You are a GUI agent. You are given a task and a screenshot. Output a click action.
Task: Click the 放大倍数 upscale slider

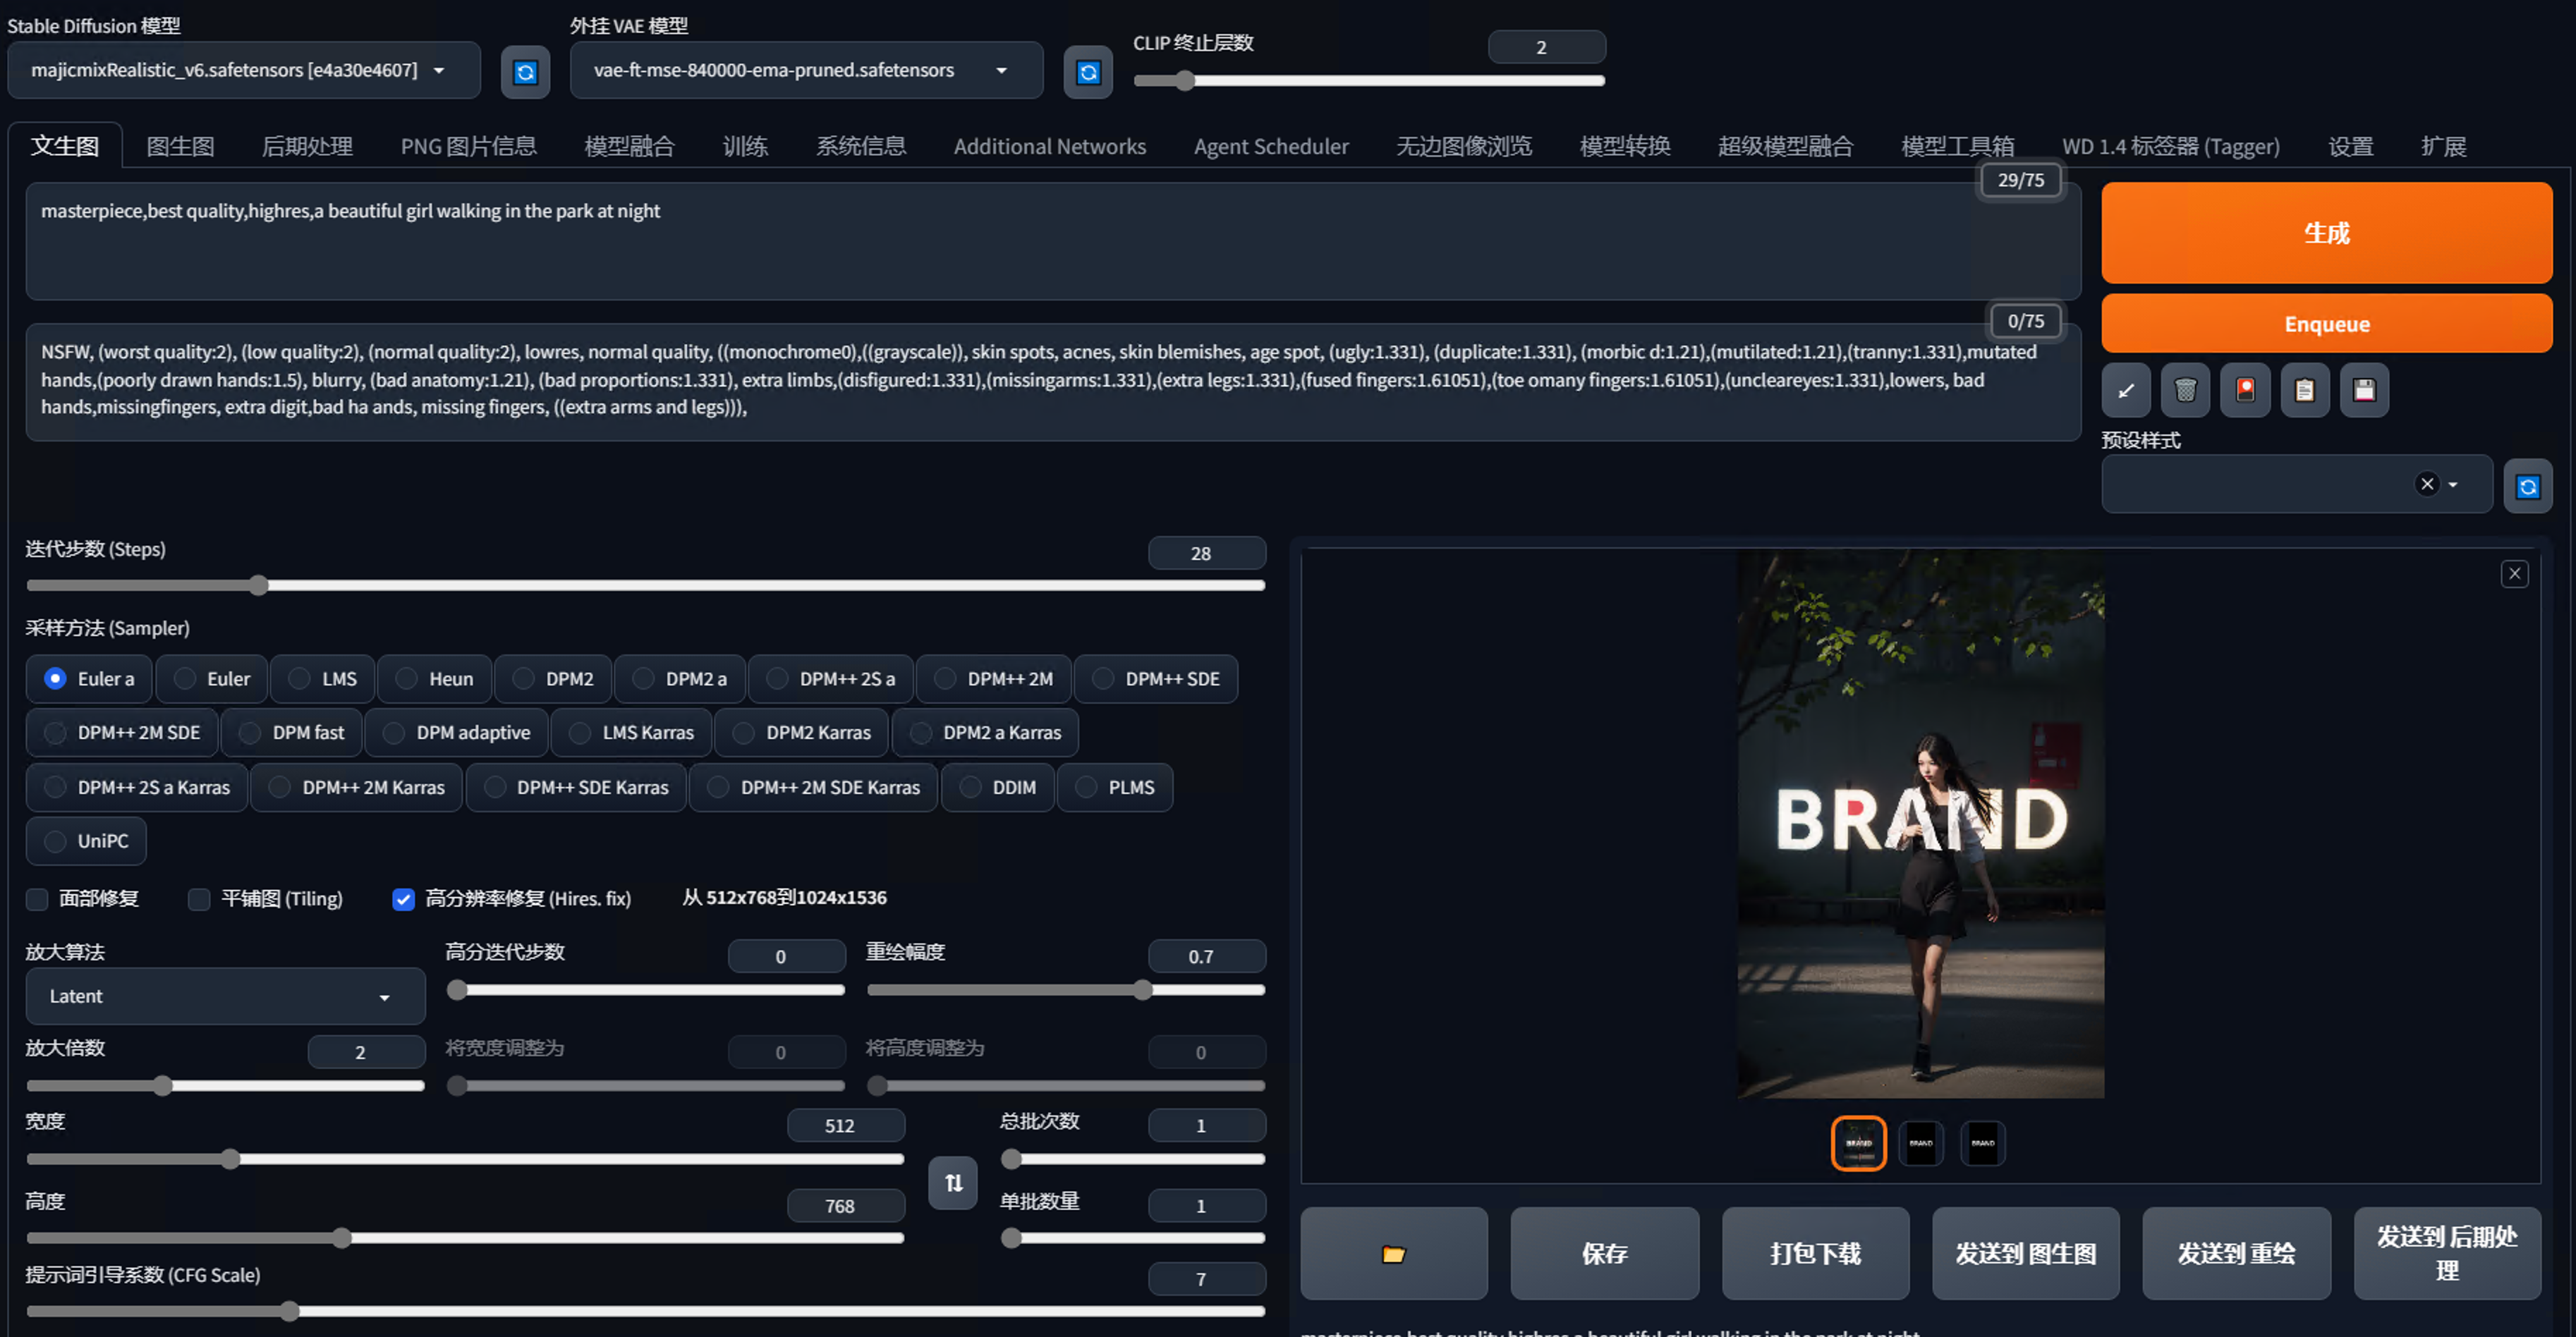(226, 1085)
